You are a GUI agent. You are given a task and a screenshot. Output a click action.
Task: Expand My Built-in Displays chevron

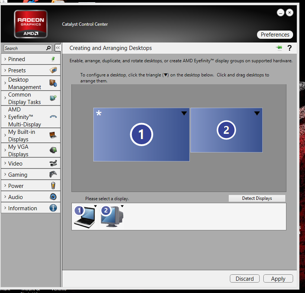pos(5,135)
